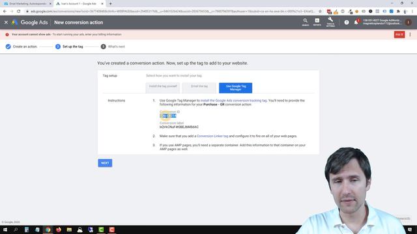The image size is (417, 234).
Task: Click the blue square extension icon
Action: 391,12
